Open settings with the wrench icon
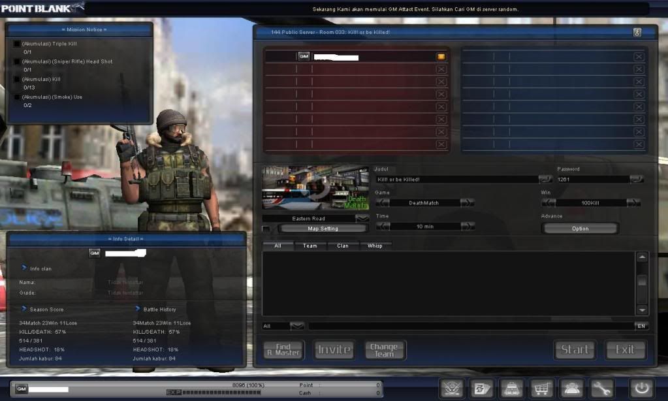Image resolution: width=668 pixels, height=401 pixels. click(601, 388)
